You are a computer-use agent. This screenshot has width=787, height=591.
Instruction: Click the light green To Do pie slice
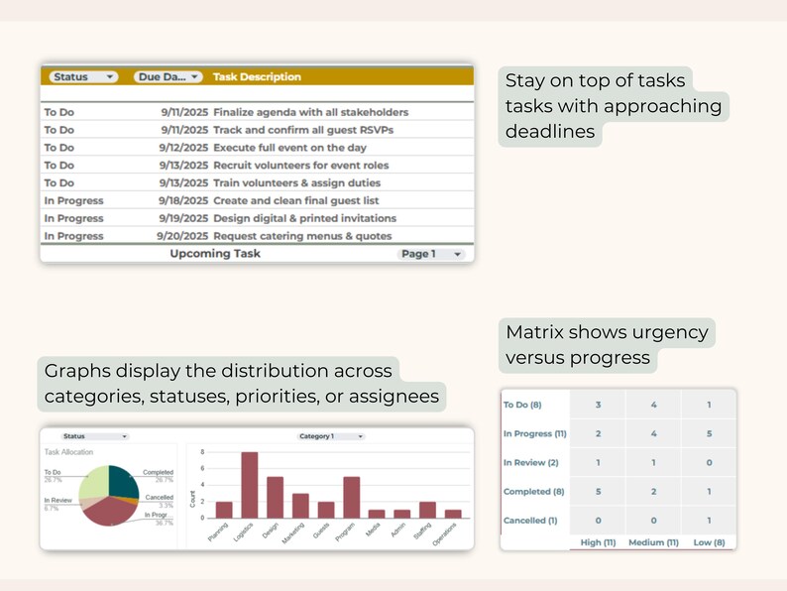(95, 482)
